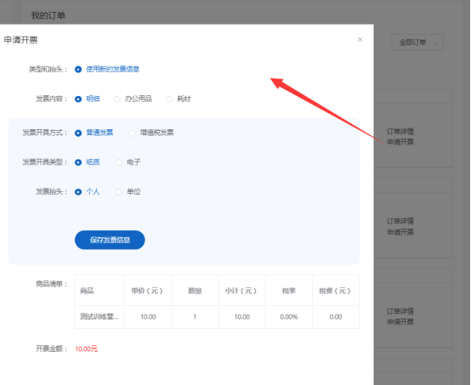Image resolution: width=471 pixels, height=385 pixels.
Task: Open 订单详情 link of first order
Action: (x=400, y=131)
